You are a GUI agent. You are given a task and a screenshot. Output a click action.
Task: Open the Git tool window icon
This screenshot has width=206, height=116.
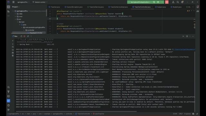9,110
